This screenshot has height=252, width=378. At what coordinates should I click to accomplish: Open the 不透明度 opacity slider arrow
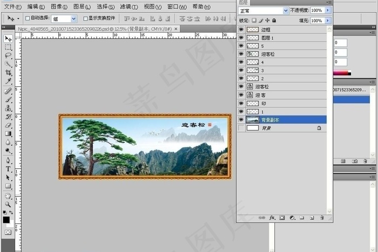328,10
